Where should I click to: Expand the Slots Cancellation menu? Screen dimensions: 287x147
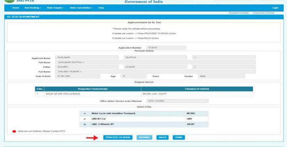82,8
